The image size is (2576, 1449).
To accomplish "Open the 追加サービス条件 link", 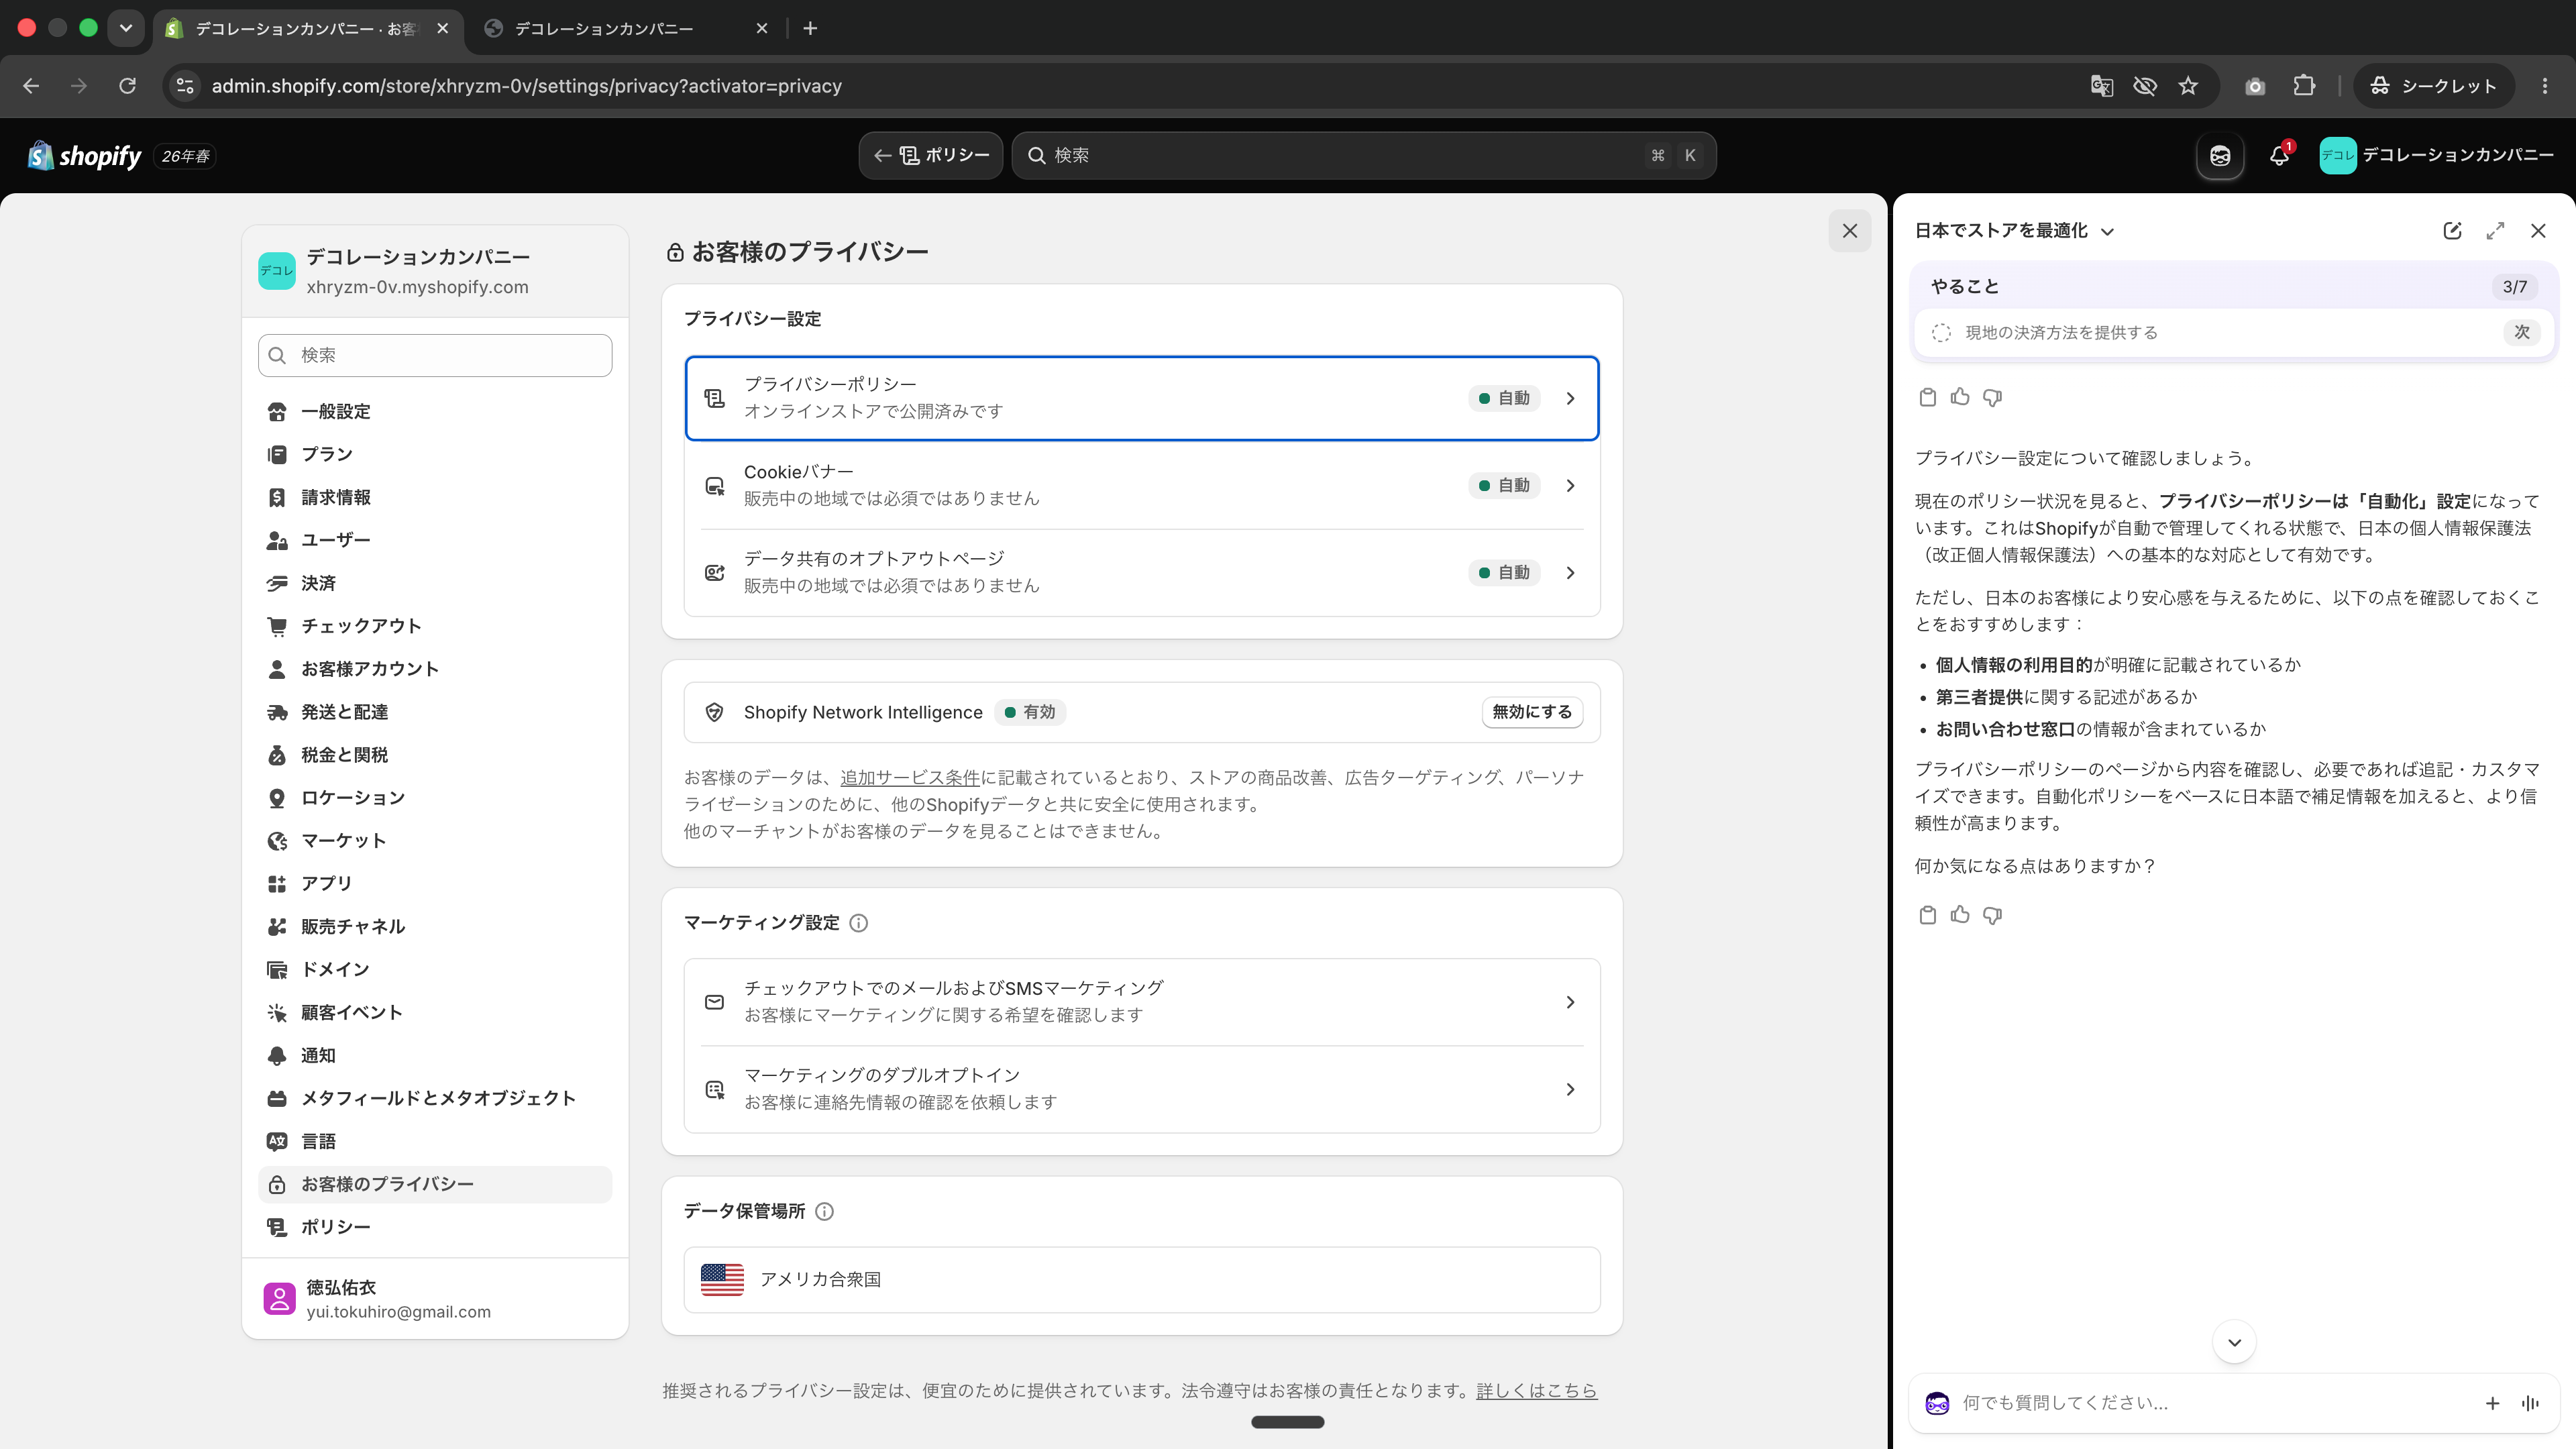I will pos(910,777).
